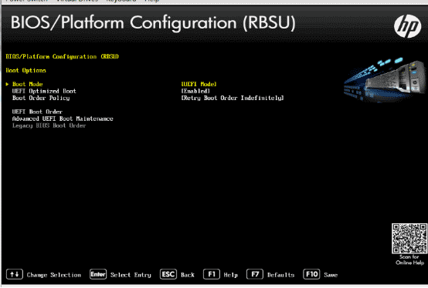Click the HP logo
Viewport: 428px width, 288px height.
coord(407,26)
